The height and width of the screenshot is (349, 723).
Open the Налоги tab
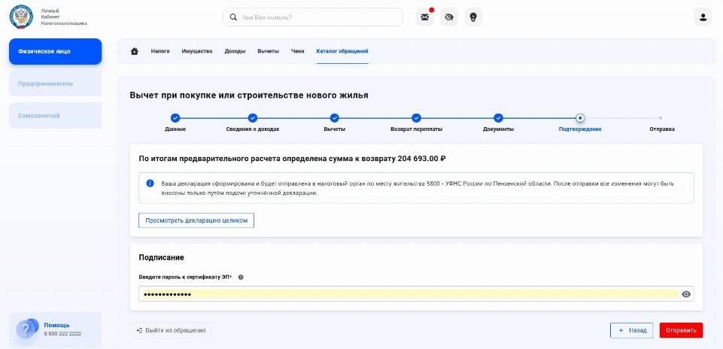[x=160, y=51]
